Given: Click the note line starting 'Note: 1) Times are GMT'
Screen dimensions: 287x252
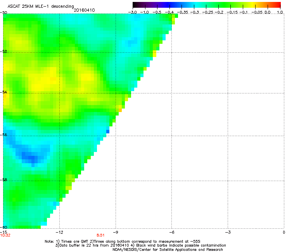Looking at the screenshot, I should pyautogui.click(x=123, y=242).
